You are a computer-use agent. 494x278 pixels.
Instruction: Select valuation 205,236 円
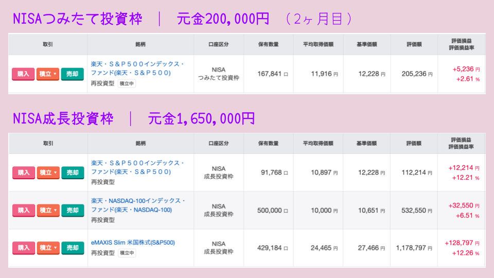[x=417, y=74]
